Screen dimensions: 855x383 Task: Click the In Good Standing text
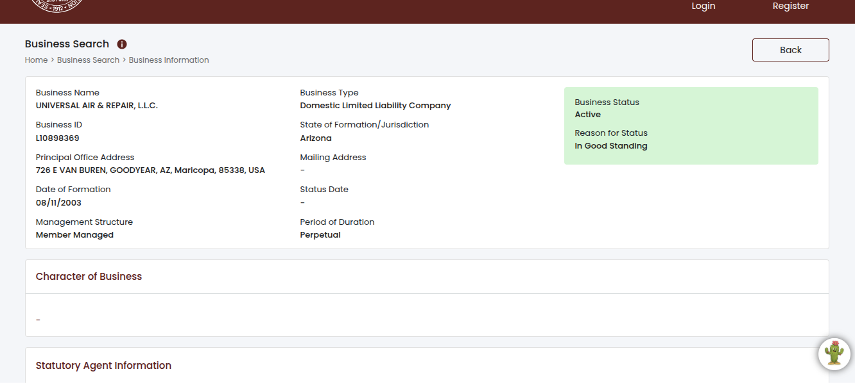(x=611, y=146)
